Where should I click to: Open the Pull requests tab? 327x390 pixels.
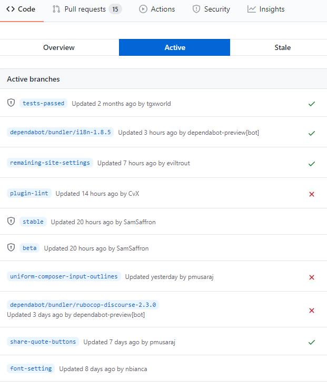coord(87,9)
